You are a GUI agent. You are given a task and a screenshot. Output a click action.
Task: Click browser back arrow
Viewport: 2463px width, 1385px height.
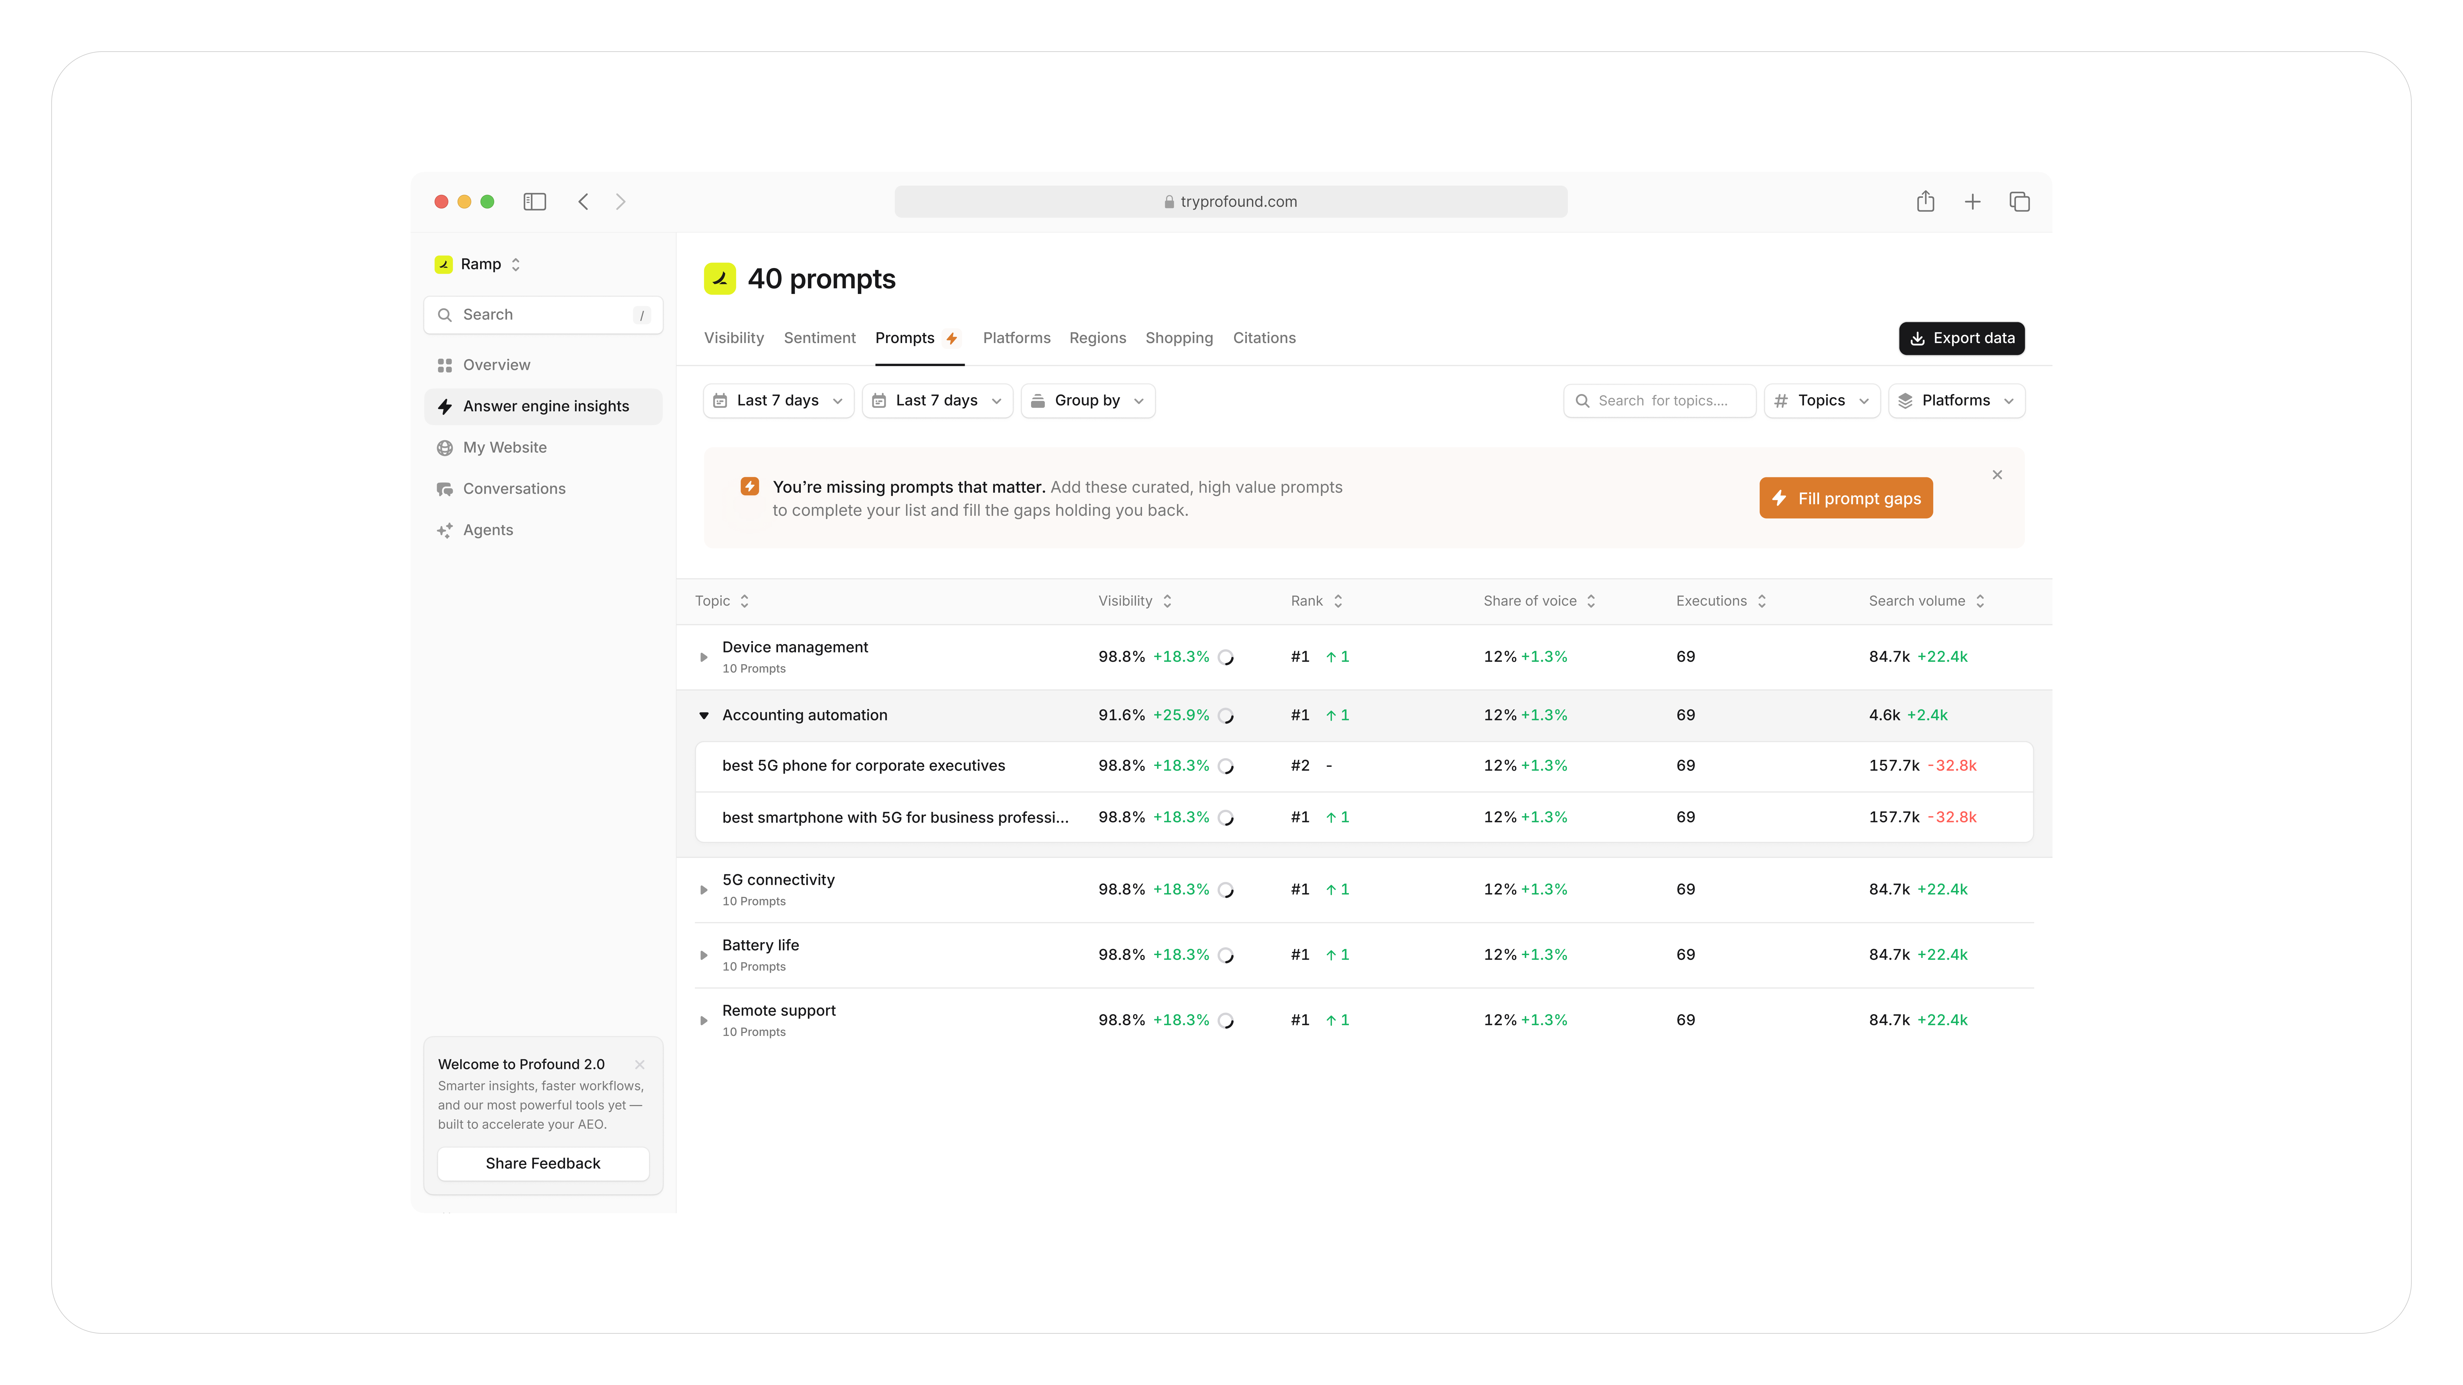pyautogui.click(x=583, y=202)
